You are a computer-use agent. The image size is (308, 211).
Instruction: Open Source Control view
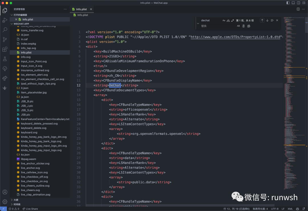5,39
